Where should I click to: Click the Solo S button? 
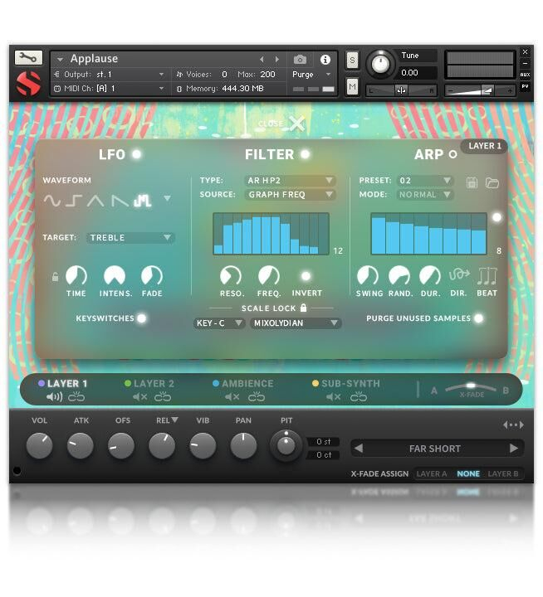tap(352, 61)
